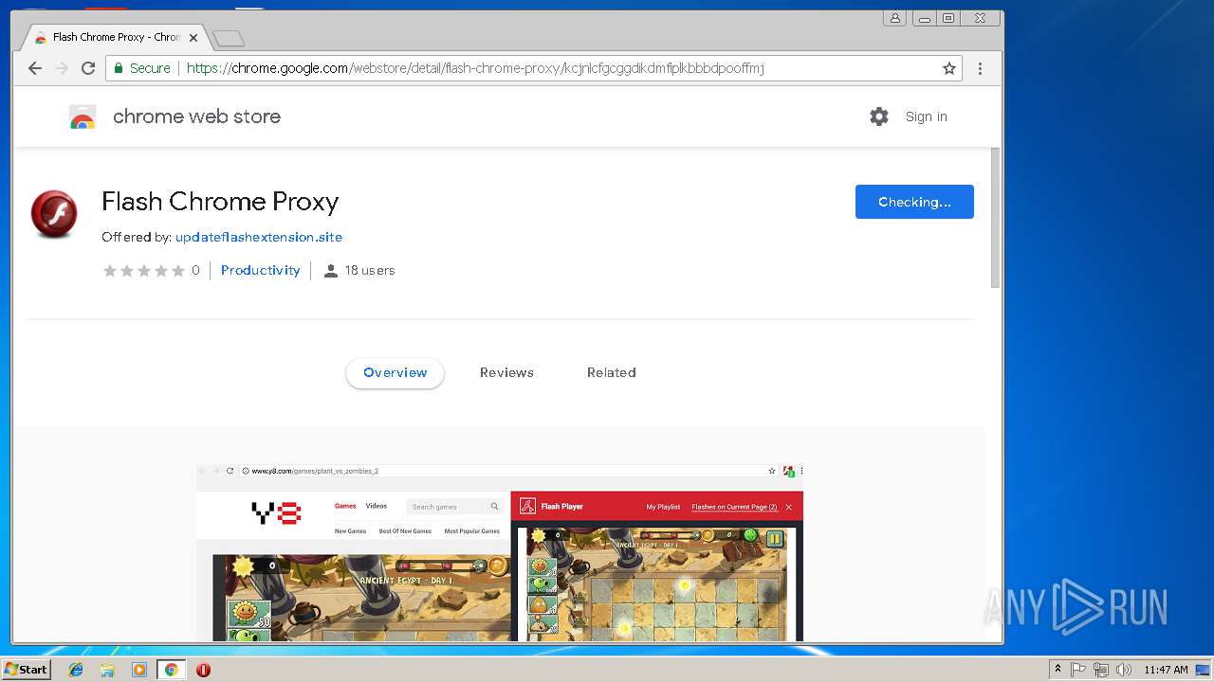Screen dimensions: 1214x682
Task: Click the chrome web store title
Action: point(196,117)
